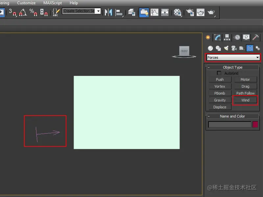Open the Schematic View icon
The height and width of the screenshot is (197, 263).
tap(165, 12)
